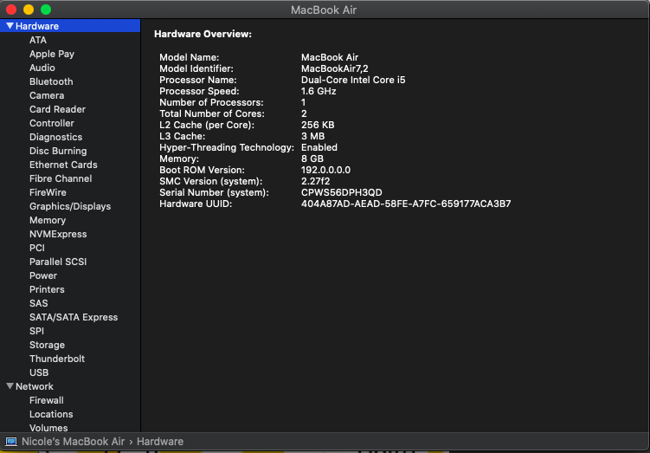
Task: Open the Apple Pay section
Action: (x=52, y=54)
